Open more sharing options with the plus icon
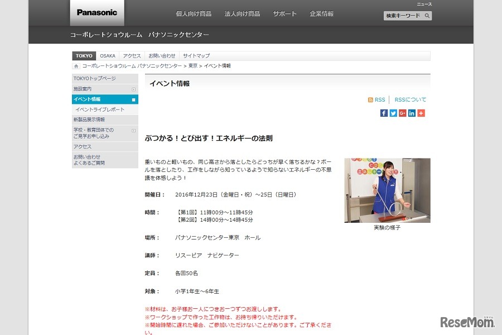This screenshot has height=335, width=502. coord(421,113)
